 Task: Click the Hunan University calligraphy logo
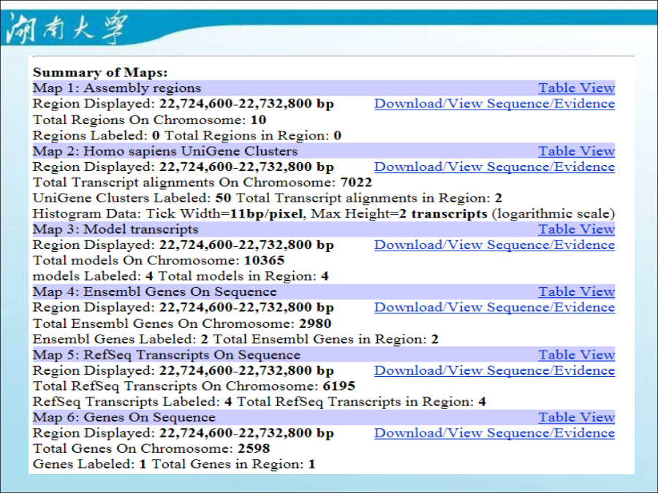(67, 28)
